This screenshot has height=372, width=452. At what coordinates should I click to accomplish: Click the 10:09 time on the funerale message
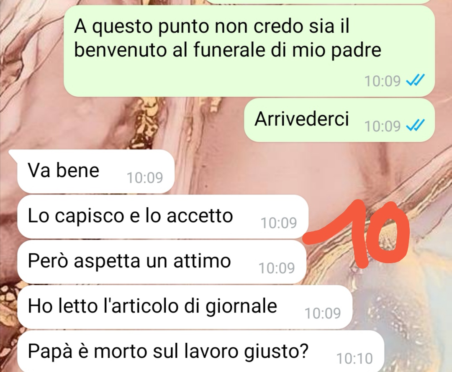pos(383,81)
